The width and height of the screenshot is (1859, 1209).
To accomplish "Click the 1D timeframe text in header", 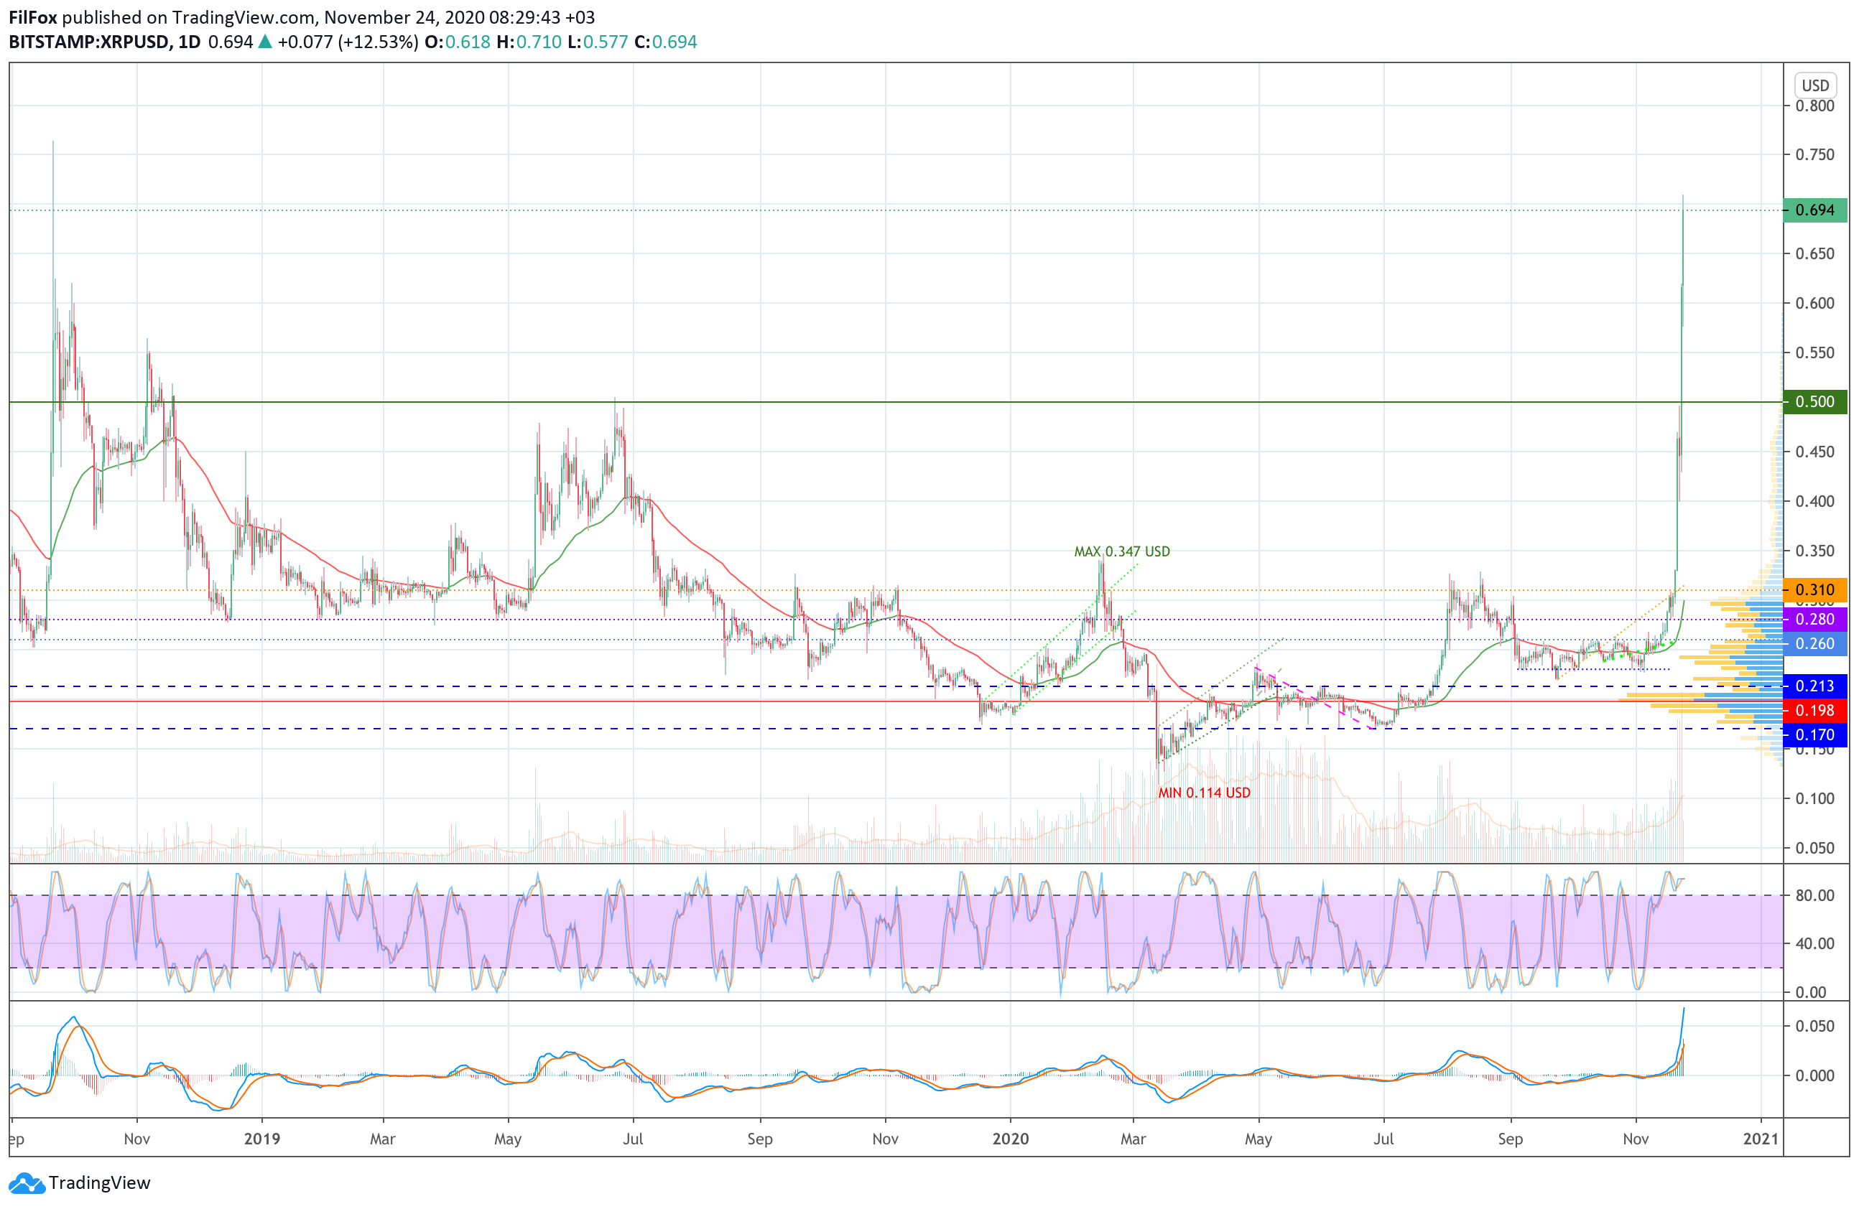I will pos(189,42).
